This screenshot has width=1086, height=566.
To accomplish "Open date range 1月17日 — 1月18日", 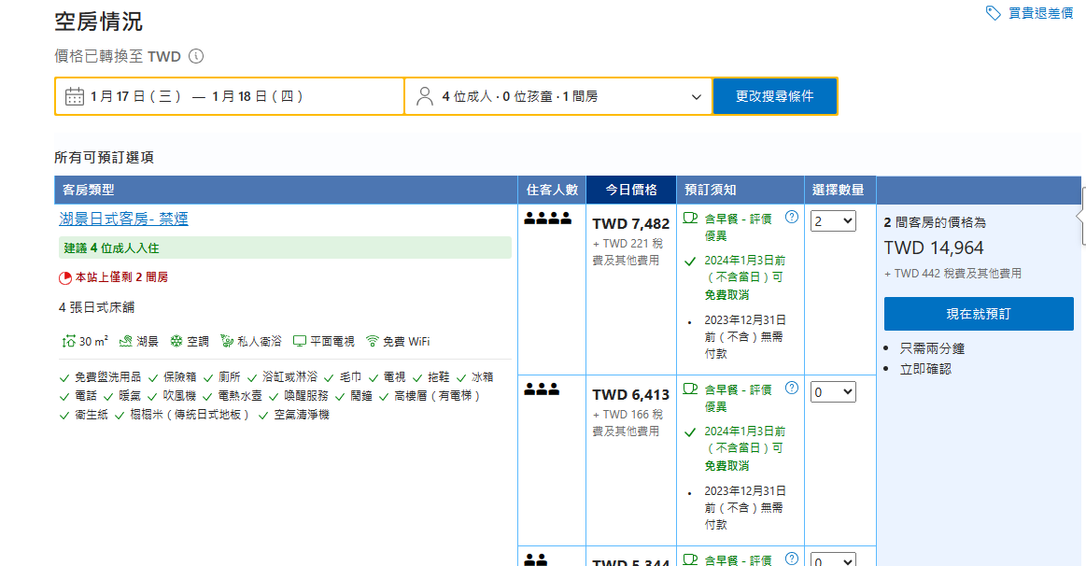I will pyautogui.click(x=230, y=96).
